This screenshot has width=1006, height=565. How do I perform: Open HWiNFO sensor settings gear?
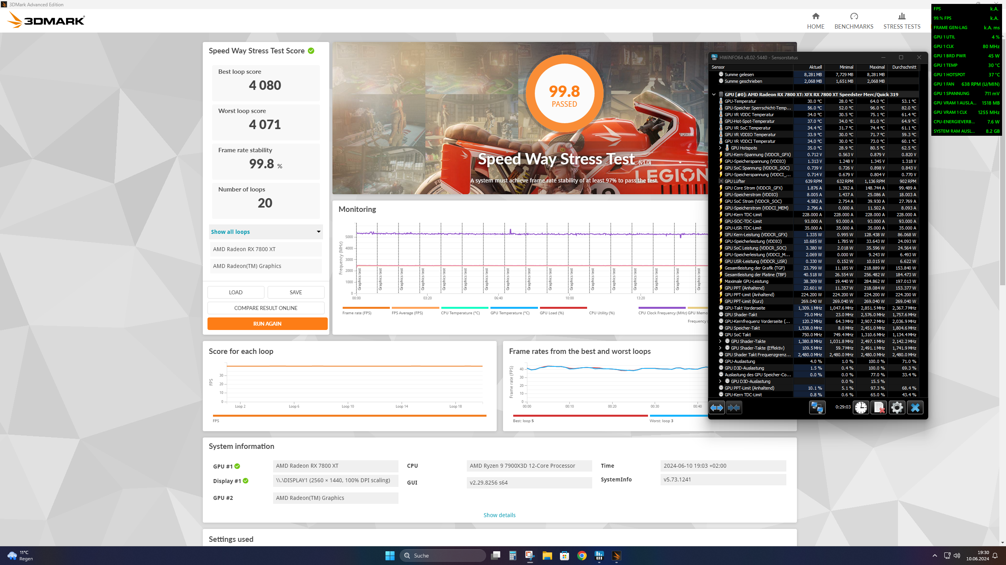[x=897, y=408]
